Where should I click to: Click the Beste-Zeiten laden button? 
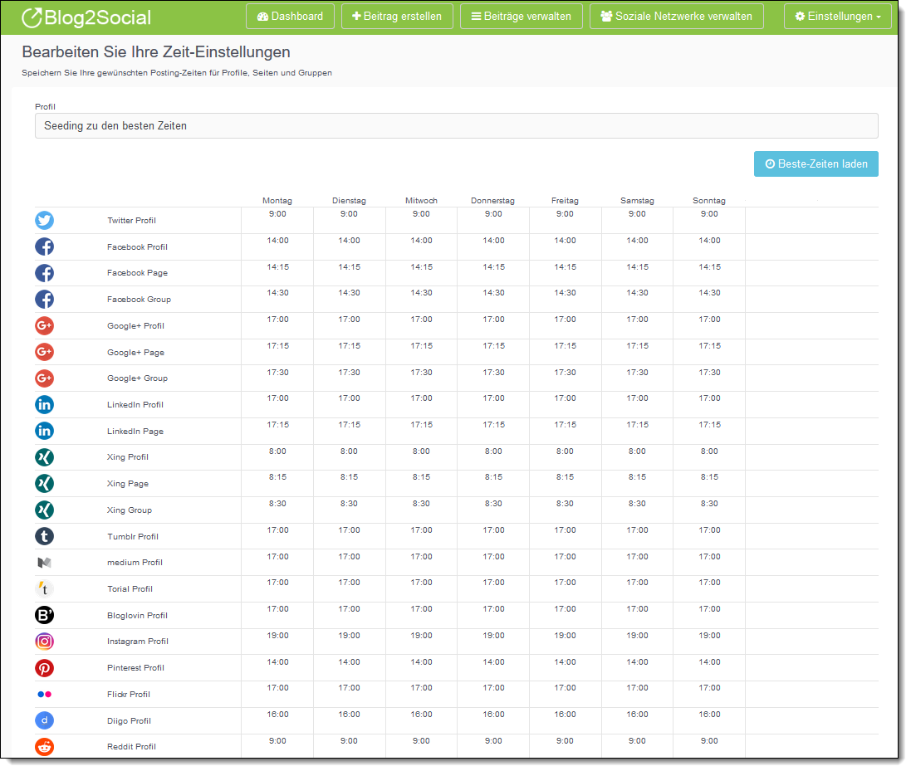815,163
